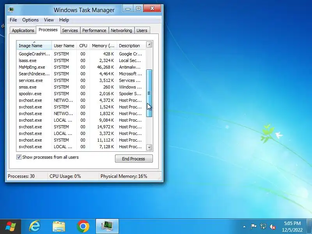The width and height of the screenshot is (312, 234).
Task: Sort by Image Name column header
Action: click(34, 46)
